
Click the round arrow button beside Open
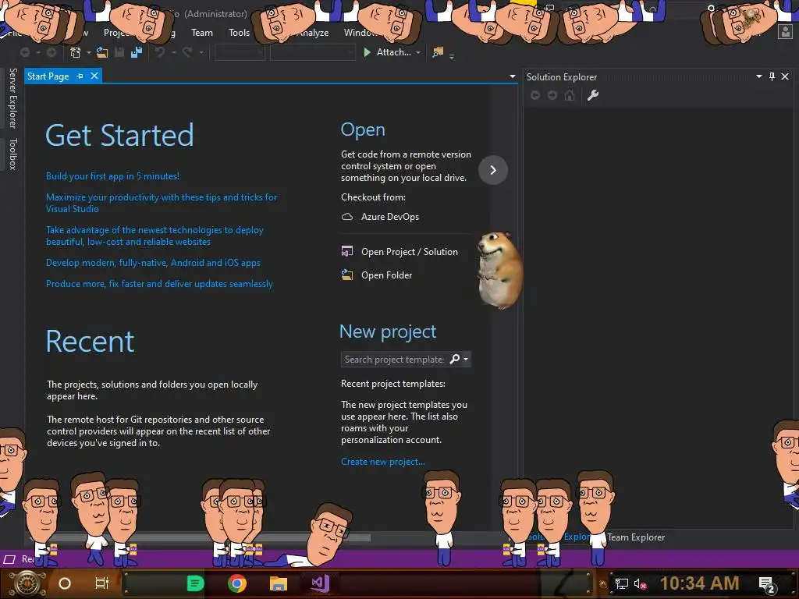pyautogui.click(x=493, y=170)
